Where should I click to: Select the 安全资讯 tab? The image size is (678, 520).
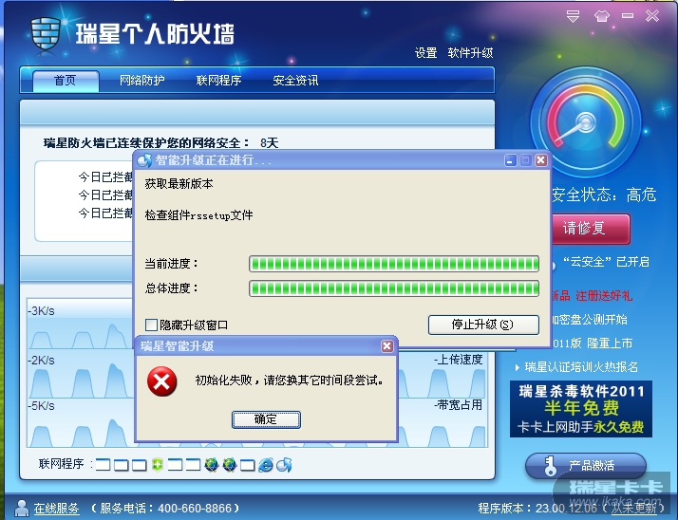point(295,81)
